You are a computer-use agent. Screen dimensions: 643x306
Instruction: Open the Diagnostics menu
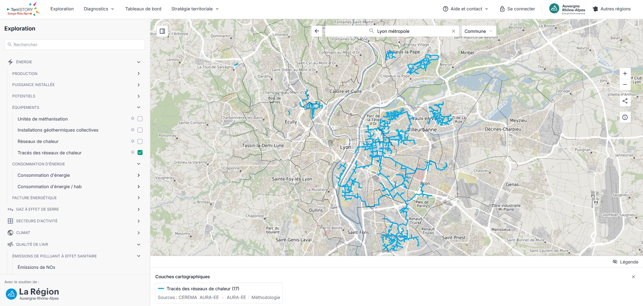99,9
